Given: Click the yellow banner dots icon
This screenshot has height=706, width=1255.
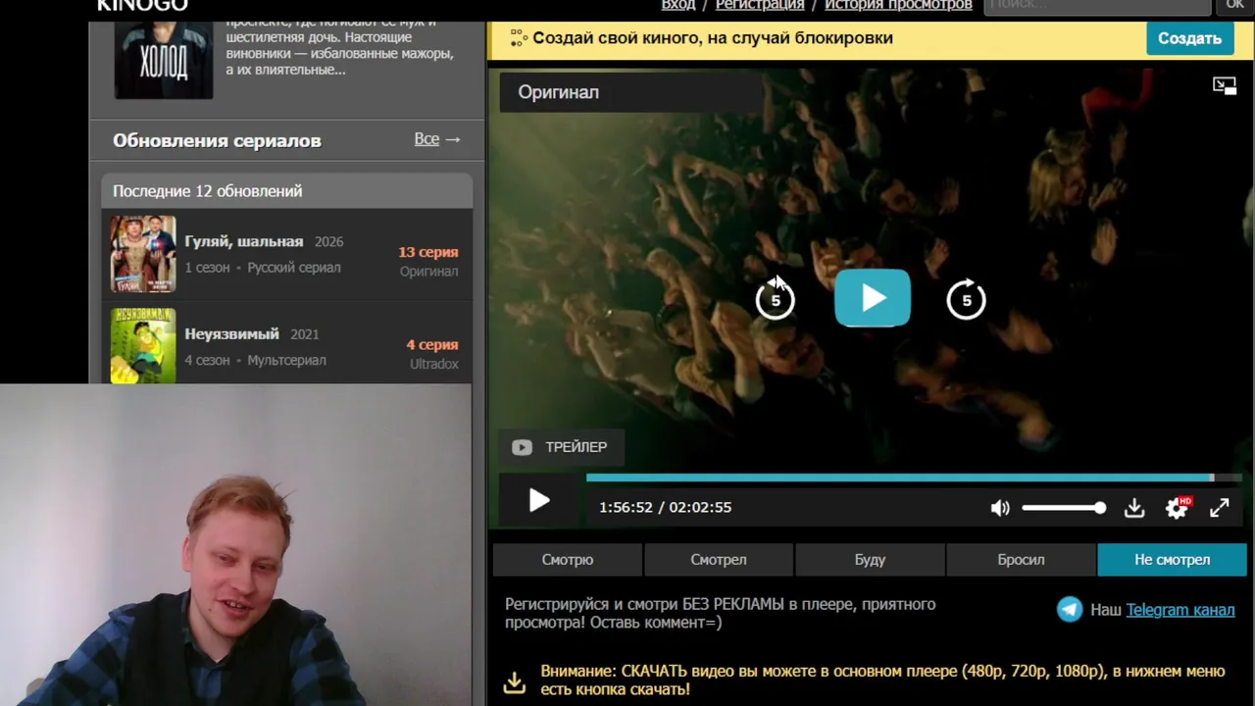Looking at the screenshot, I should [x=519, y=38].
